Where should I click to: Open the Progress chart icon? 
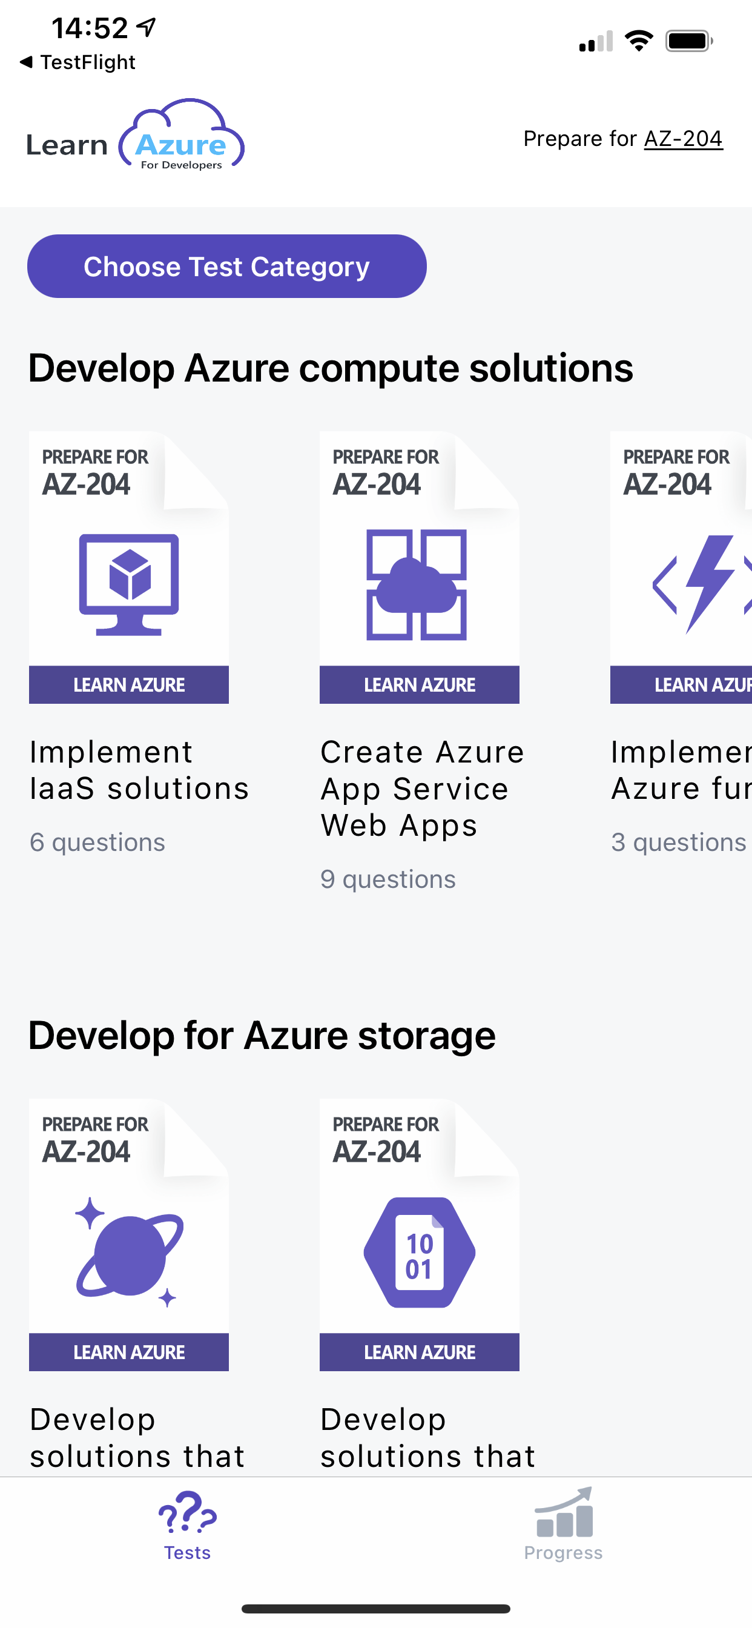[x=564, y=1512]
